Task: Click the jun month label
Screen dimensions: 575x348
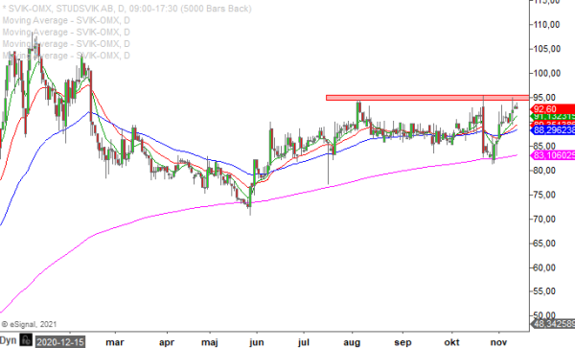Action: click(x=256, y=342)
